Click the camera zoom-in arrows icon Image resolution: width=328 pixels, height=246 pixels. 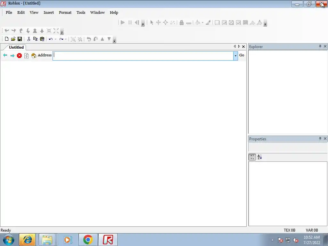coord(49,31)
